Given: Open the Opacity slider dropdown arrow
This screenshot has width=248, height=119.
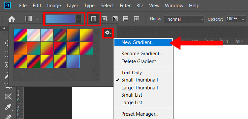Looking at the screenshot, I should pos(243,19).
